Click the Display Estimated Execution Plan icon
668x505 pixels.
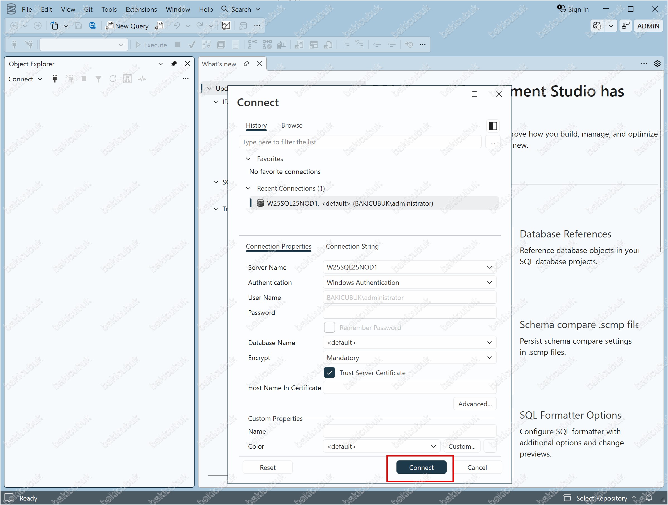point(207,45)
